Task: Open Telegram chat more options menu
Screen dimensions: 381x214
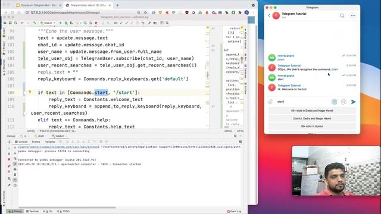Action: [x=353, y=15]
